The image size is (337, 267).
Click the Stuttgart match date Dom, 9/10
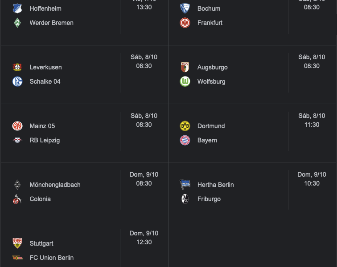tap(144, 233)
